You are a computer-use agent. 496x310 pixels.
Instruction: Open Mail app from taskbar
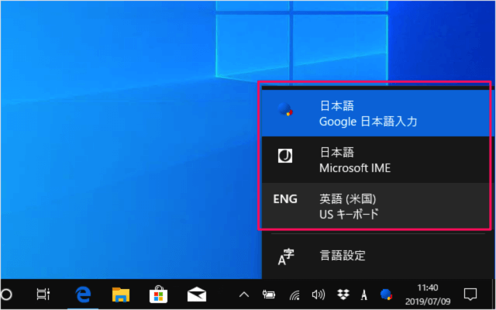click(x=197, y=294)
